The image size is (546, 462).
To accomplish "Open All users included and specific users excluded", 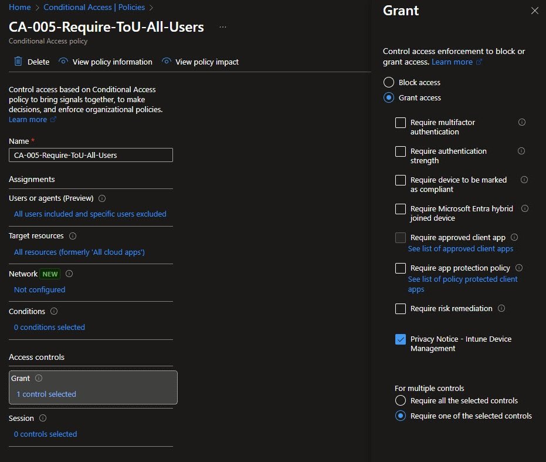I will (x=90, y=214).
